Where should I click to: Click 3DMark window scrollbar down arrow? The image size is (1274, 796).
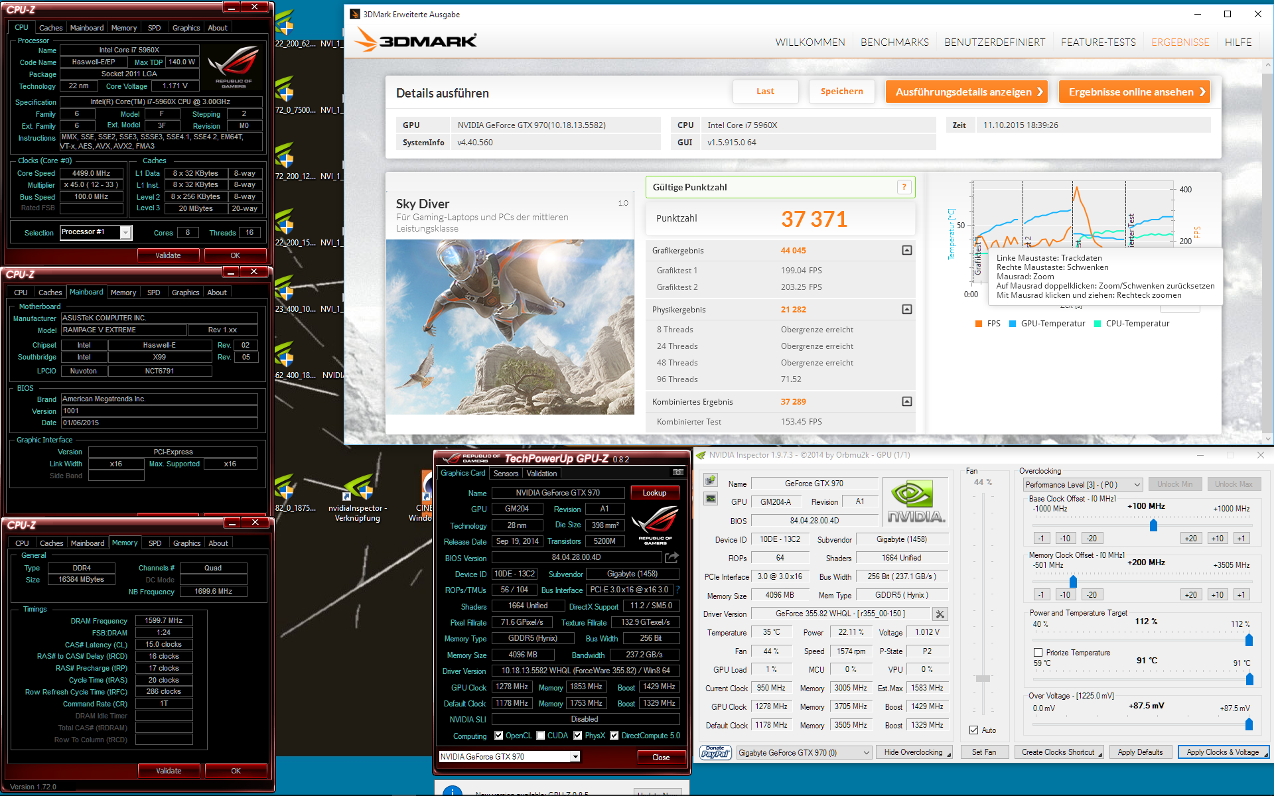[x=1268, y=438]
